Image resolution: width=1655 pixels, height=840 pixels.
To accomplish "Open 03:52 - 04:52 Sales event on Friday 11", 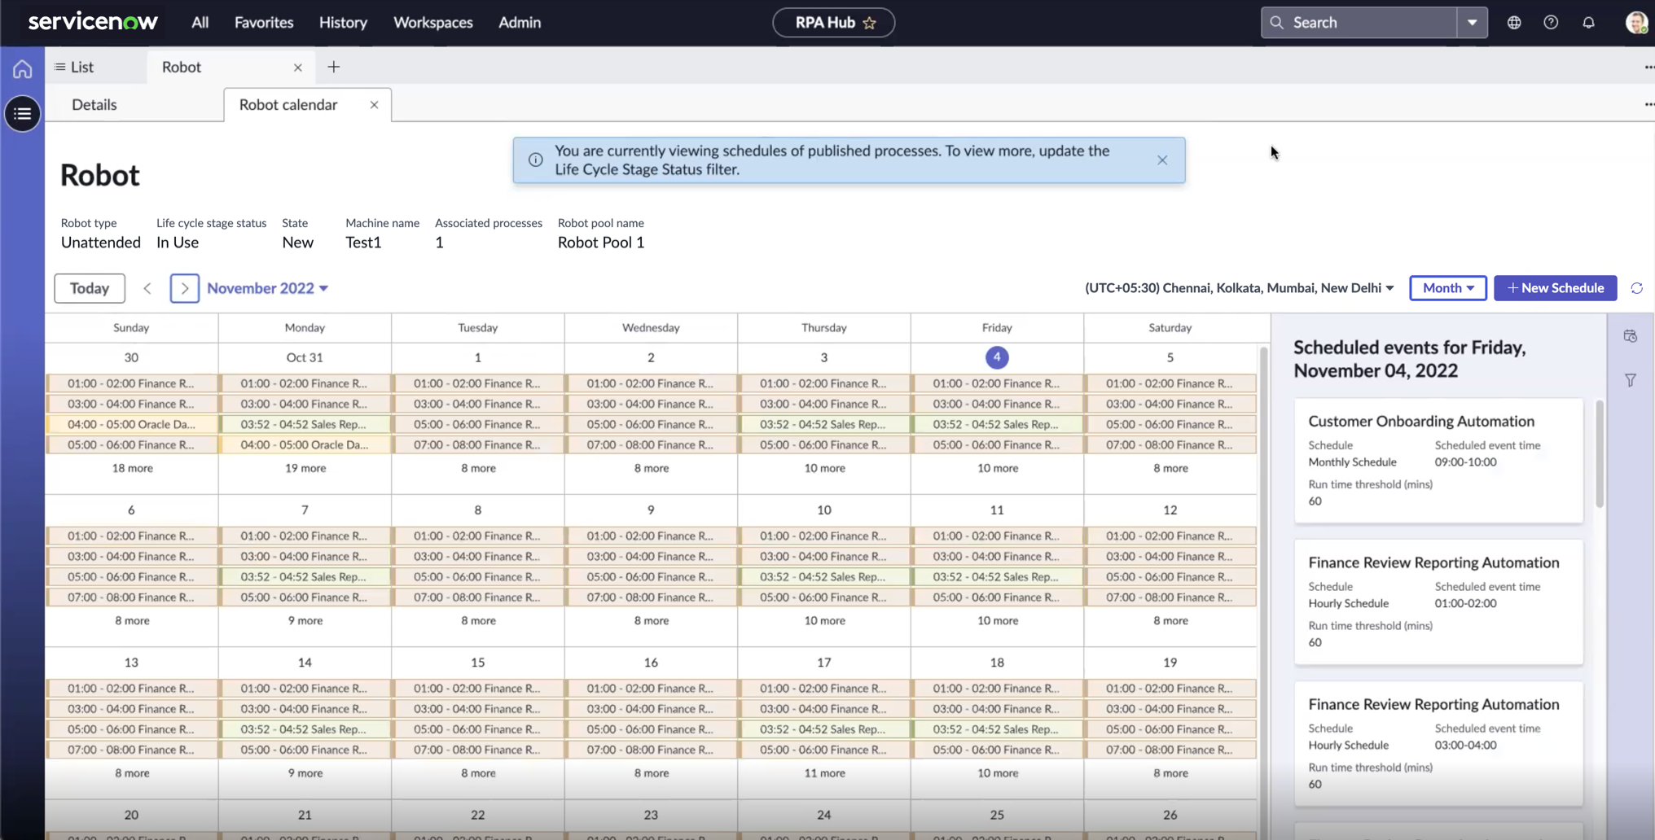I will point(997,576).
